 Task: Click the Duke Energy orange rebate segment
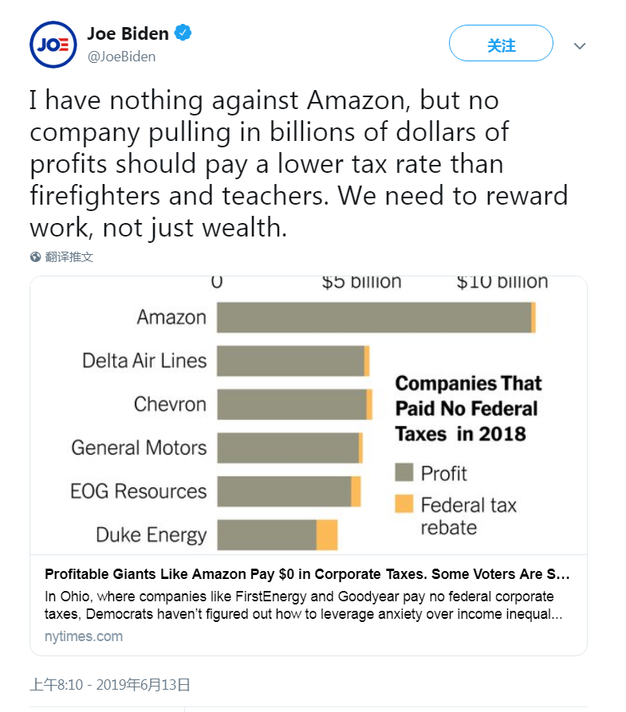(x=327, y=534)
